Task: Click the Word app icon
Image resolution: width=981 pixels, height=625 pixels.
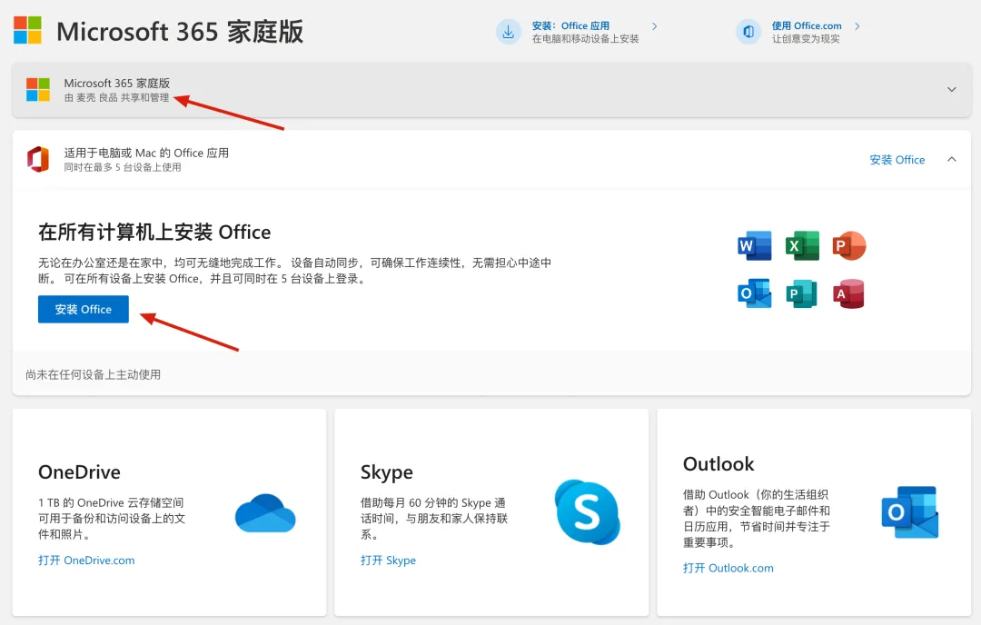Action: [755, 245]
